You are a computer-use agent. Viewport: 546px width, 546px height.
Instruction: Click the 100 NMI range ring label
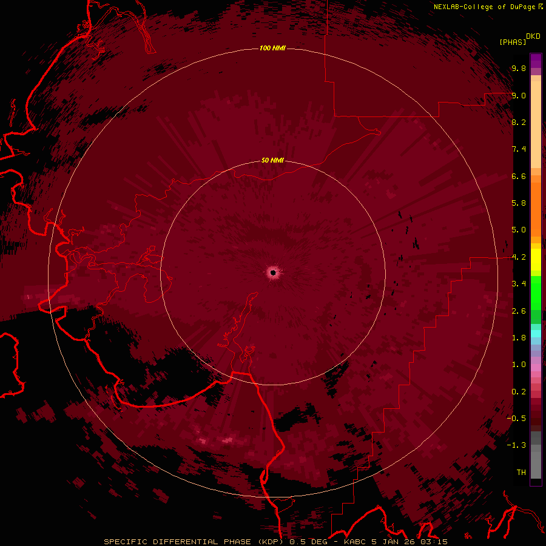272,48
